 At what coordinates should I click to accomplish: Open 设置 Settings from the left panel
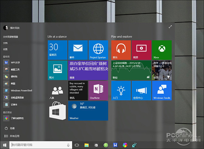(x=5, y=49)
